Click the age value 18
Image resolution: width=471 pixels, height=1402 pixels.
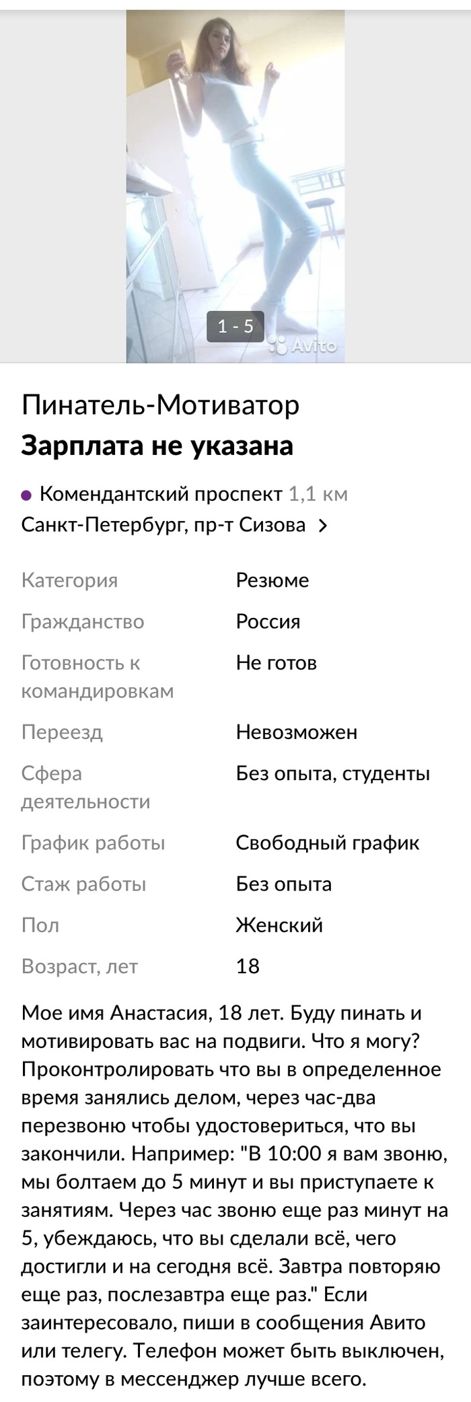click(x=248, y=967)
